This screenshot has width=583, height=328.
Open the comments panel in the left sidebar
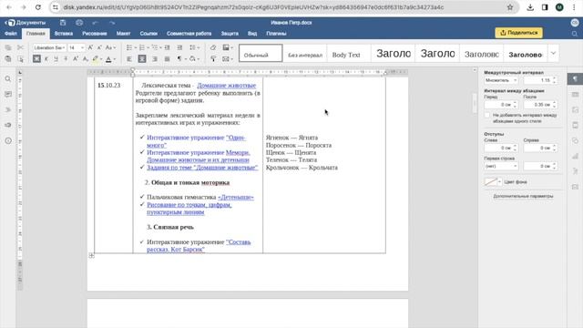(8, 95)
